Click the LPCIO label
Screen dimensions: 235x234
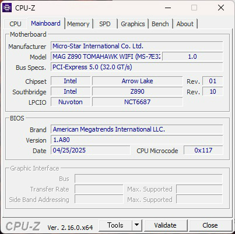click(x=37, y=102)
